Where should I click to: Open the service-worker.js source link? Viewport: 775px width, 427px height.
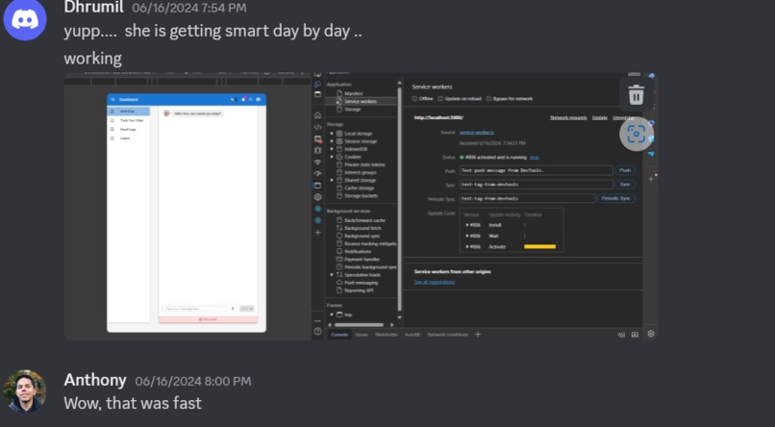(x=477, y=133)
